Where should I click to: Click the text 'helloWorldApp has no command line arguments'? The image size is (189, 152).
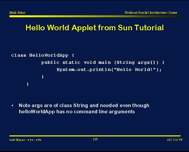77,112
